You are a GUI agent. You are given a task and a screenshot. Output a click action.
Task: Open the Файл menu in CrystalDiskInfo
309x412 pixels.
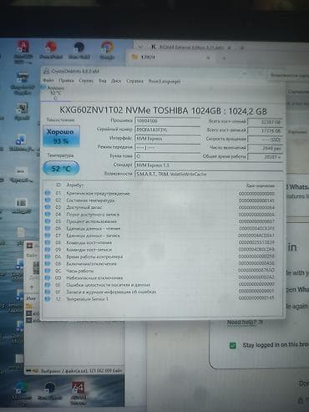tap(48, 80)
